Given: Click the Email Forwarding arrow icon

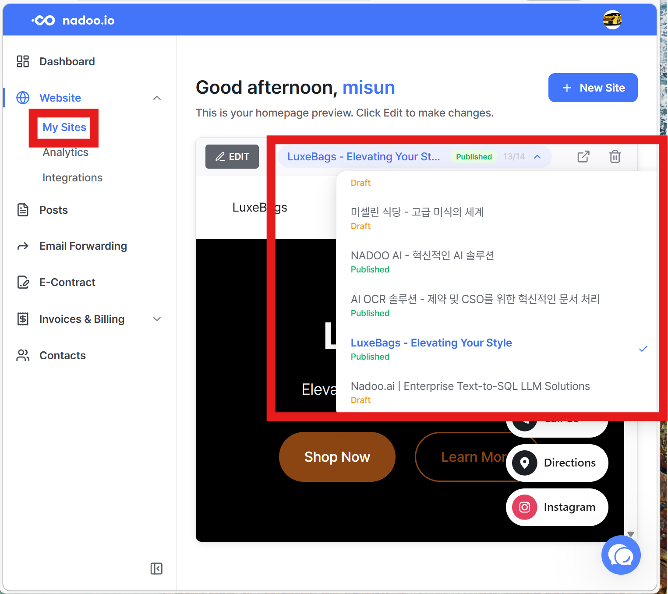Looking at the screenshot, I should (23, 246).
